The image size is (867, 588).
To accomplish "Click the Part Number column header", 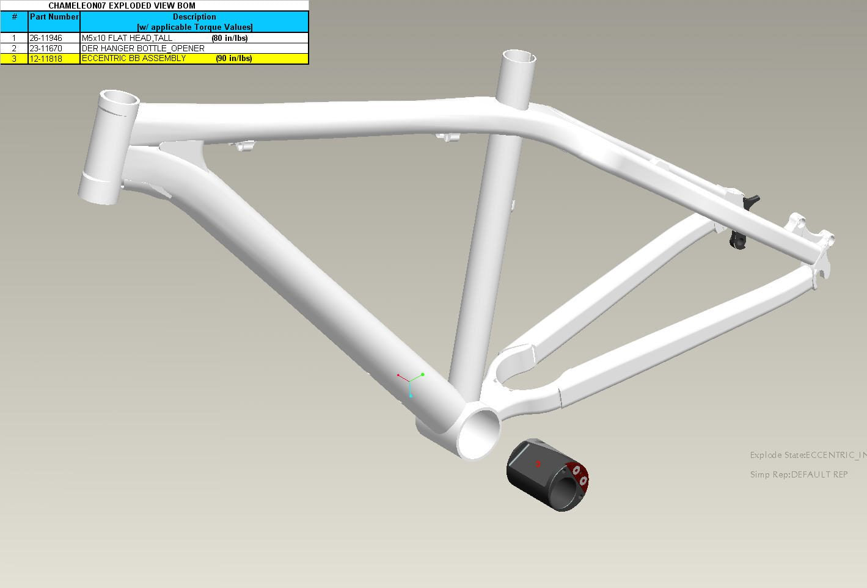I will click(x=54, y=17).
